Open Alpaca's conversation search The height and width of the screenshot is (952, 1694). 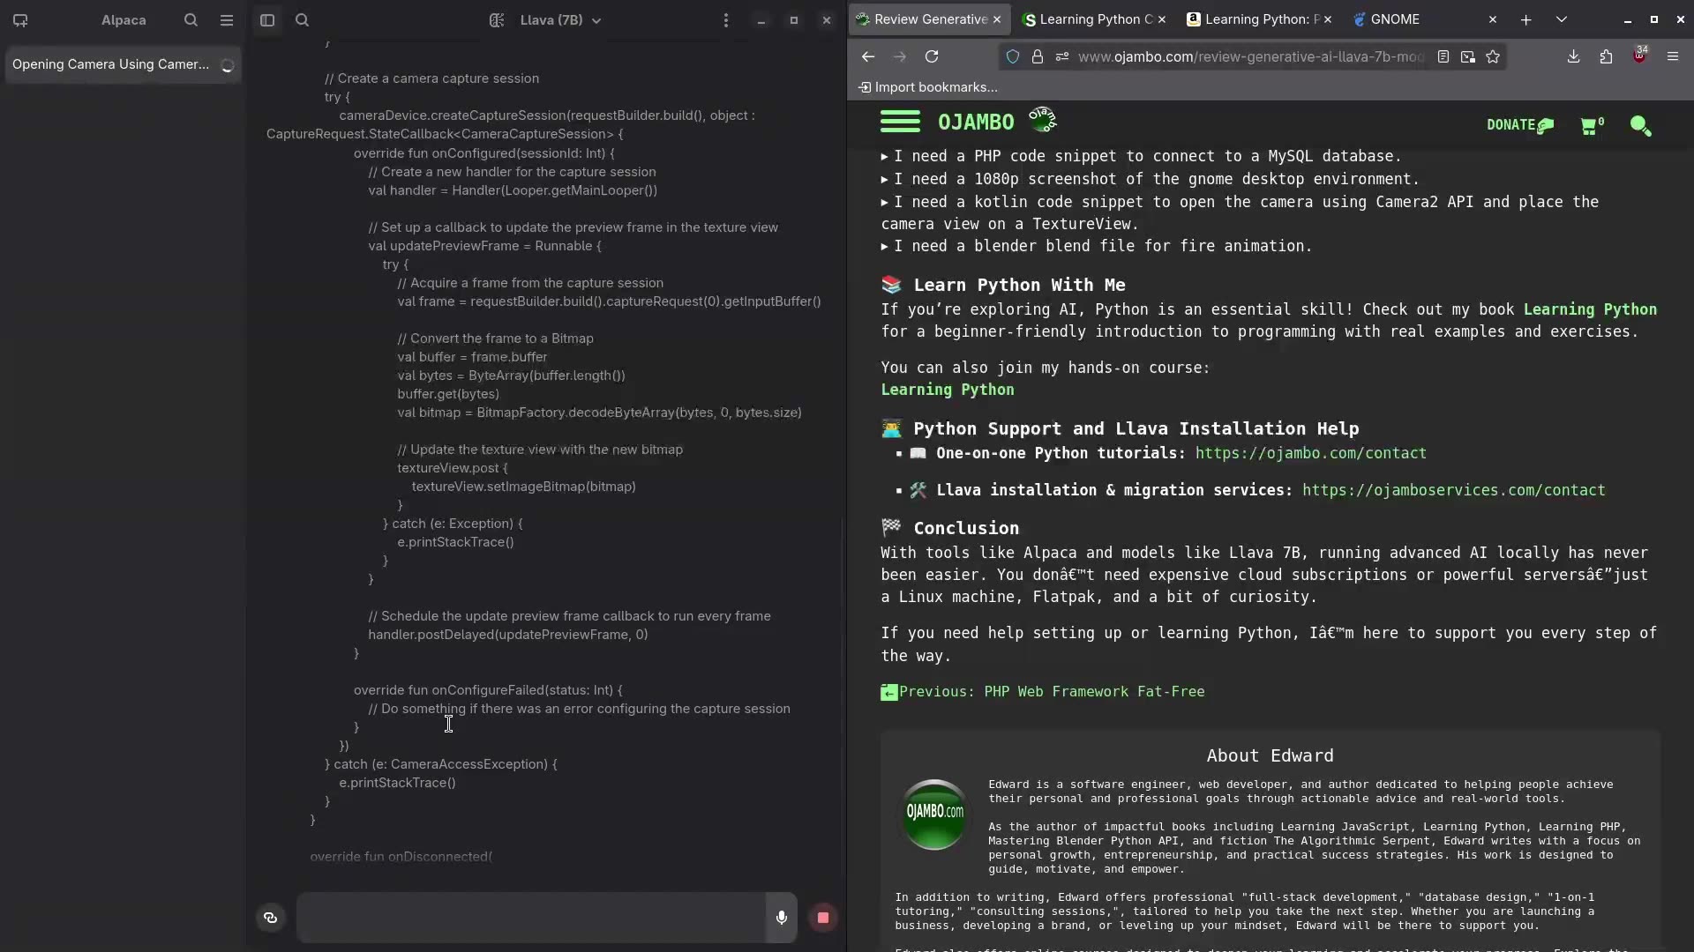coord(191,20)
